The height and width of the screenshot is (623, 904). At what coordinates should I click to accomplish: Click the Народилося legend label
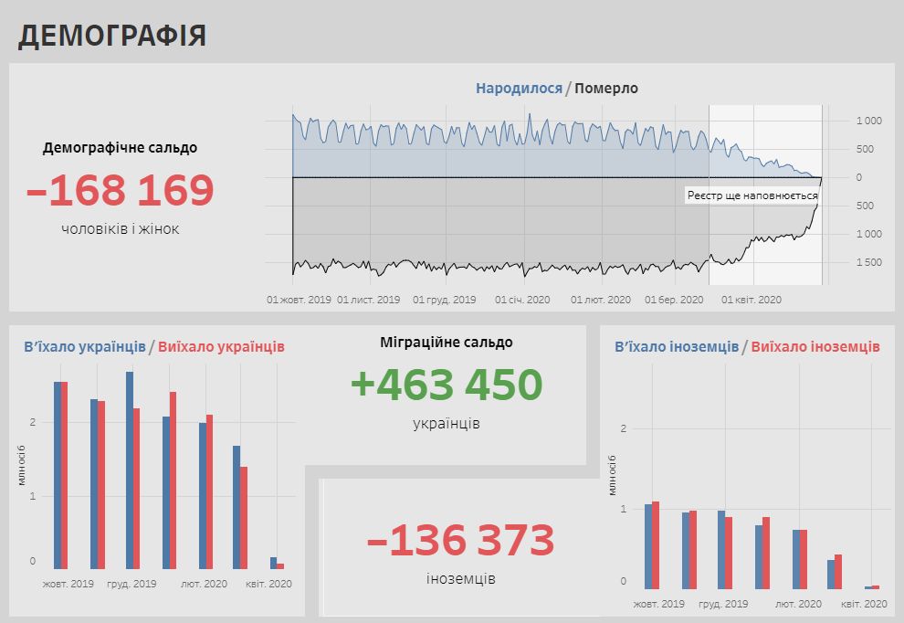tap(519, 89)
